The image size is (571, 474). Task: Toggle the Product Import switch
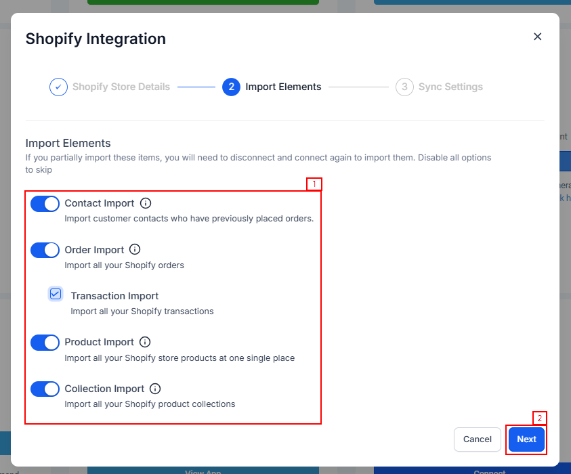45,343
